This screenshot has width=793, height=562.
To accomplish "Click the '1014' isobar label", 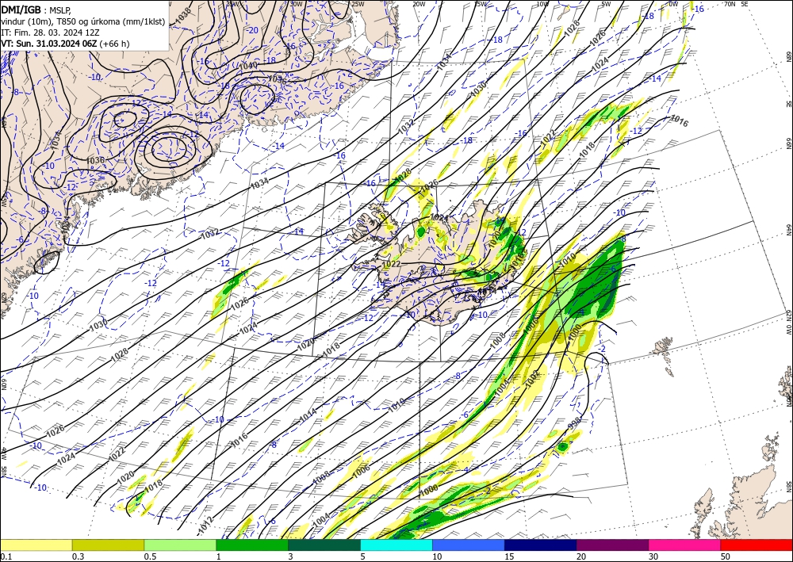I will 308,415.
